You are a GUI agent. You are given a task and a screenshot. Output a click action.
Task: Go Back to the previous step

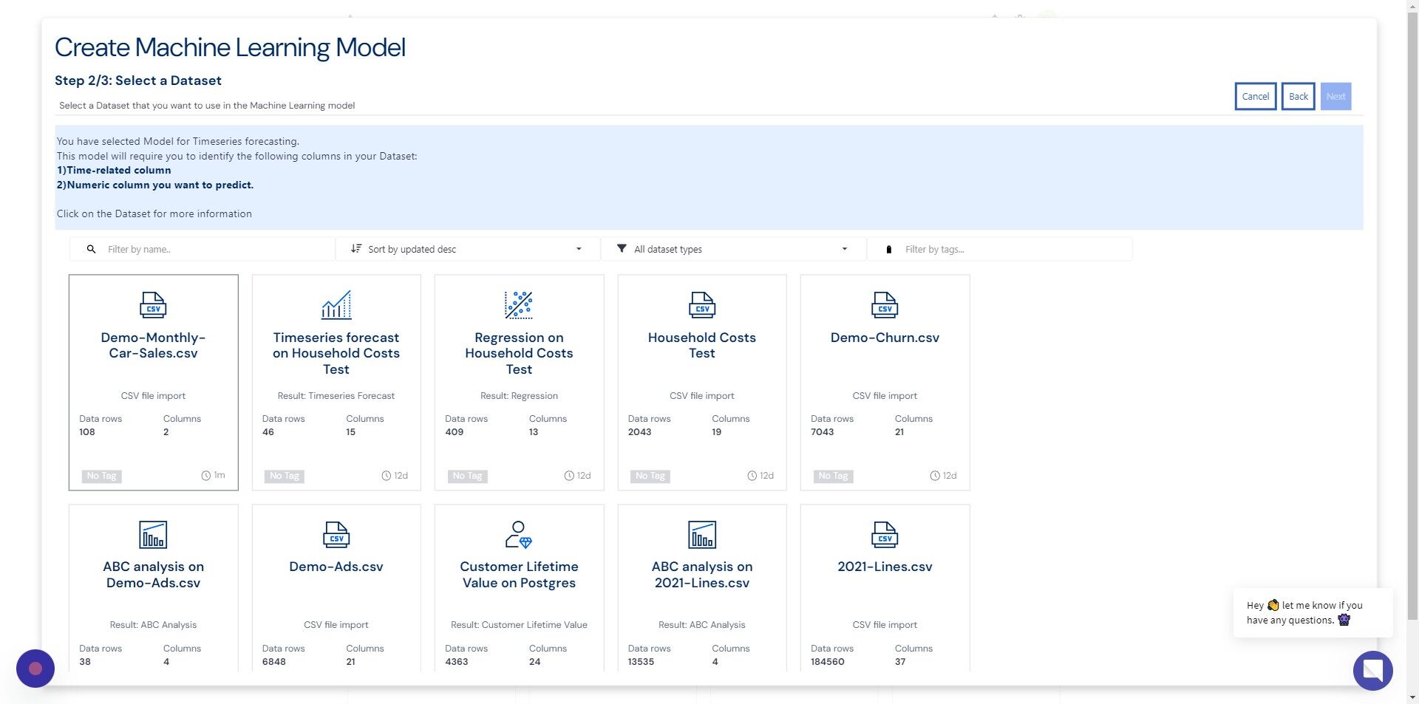(x=1298, y=96)
